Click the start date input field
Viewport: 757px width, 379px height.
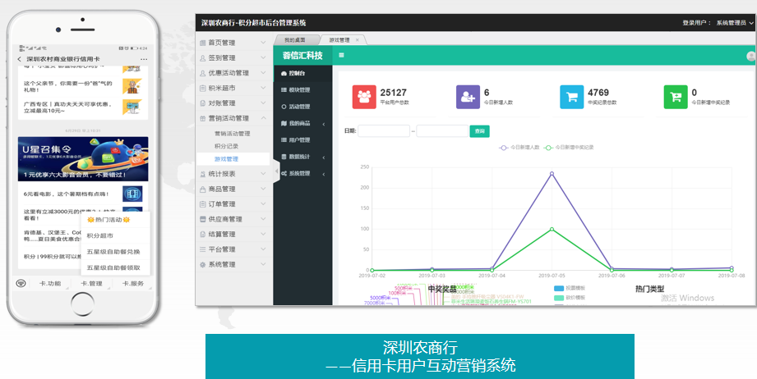tap(384, 131)
